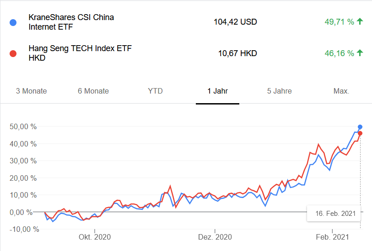The image size is (372, 251).
Task: Select the 6 Monate tab
Action: click(93, 91)
